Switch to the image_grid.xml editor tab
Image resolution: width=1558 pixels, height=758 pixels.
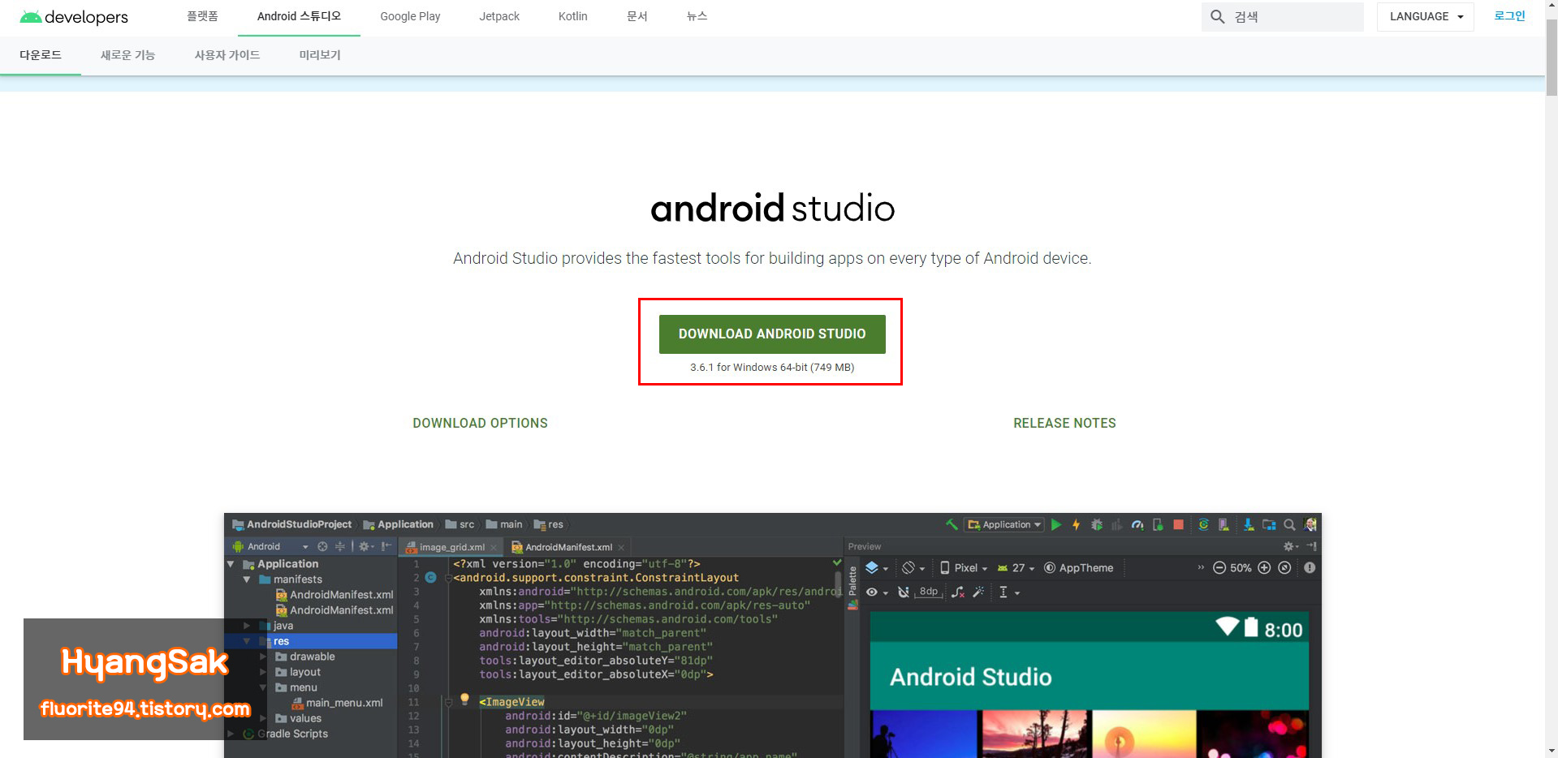pos(451,547)
